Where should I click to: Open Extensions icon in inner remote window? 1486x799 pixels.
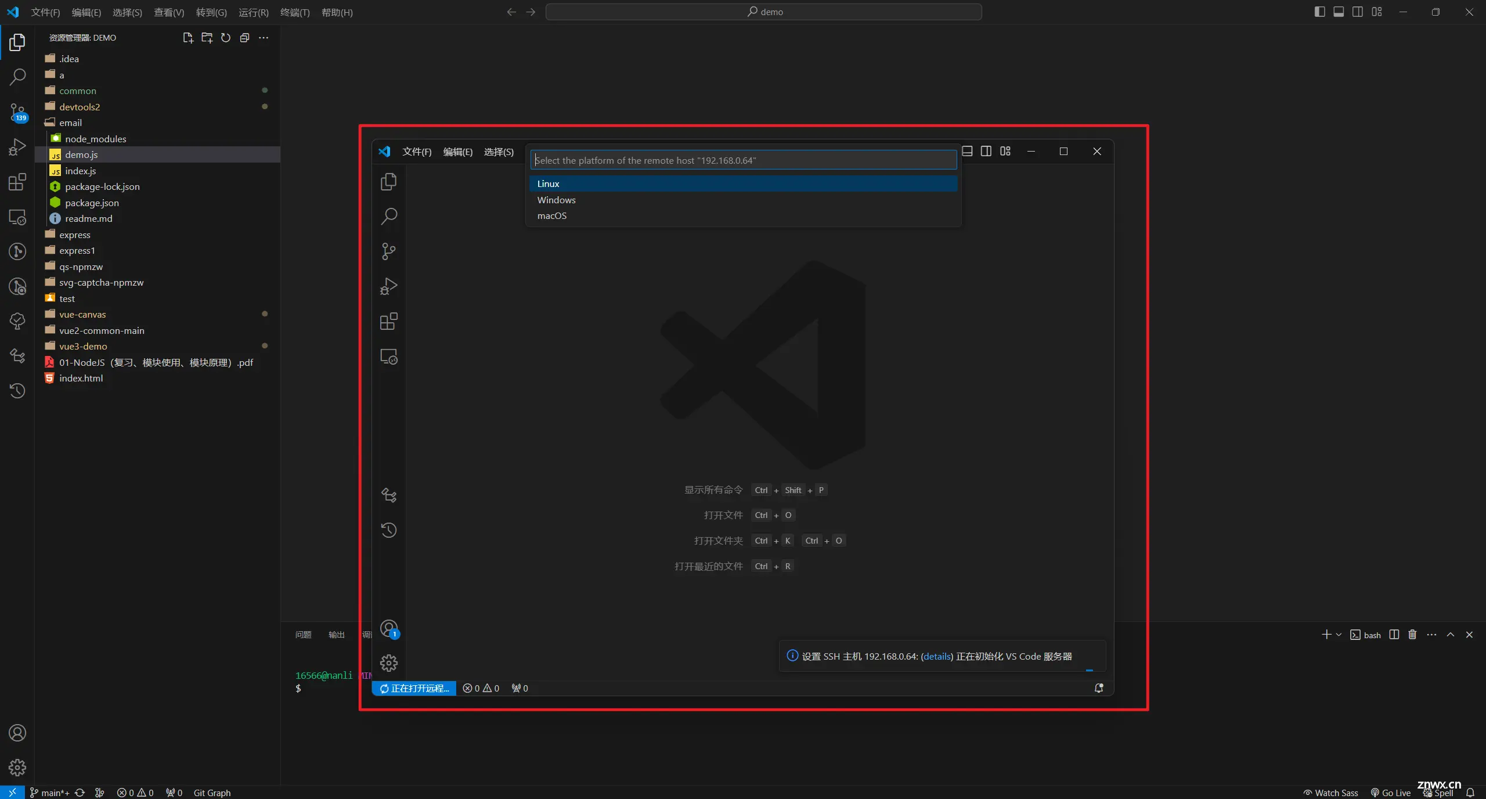pyautogui.click(x=388, y=321)
